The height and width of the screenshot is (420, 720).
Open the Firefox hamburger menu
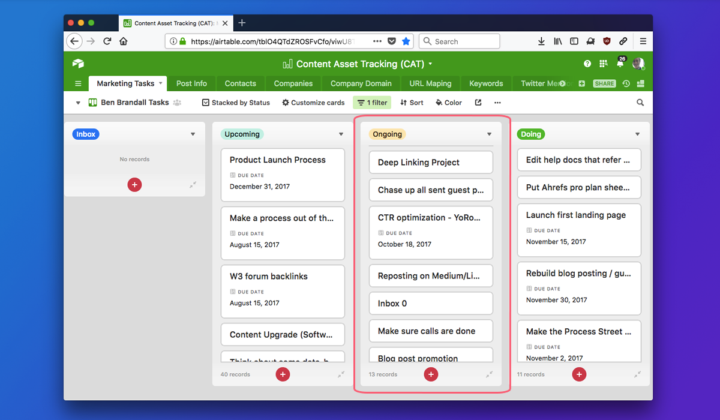[643, 41]
